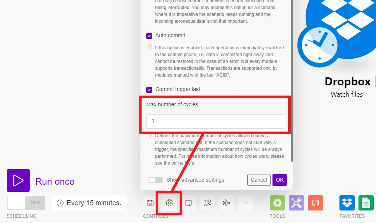Select the Google Sheets favorites icon
The width and height of the screenshot is (376, 223).
(366, 203)
